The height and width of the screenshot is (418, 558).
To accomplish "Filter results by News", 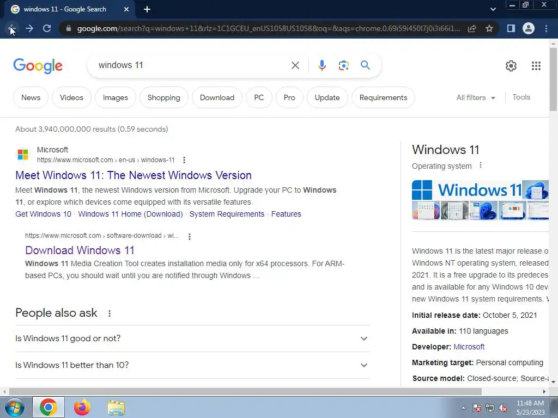I will (x=31, y=97).
